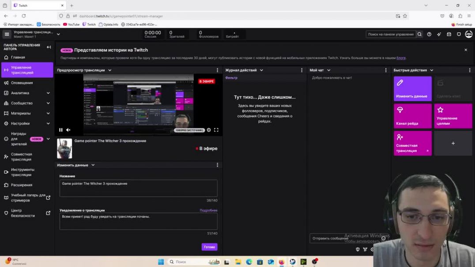Open the hamburger menu at top left
The height and width of the screenshot is (267, 475).
coord(7,34)
